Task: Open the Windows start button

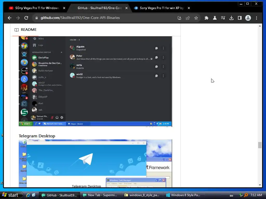Action: [x=11, y=195]
